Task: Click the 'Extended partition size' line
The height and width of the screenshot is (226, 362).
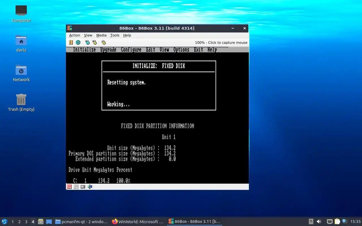Action: tap(126, 159)
